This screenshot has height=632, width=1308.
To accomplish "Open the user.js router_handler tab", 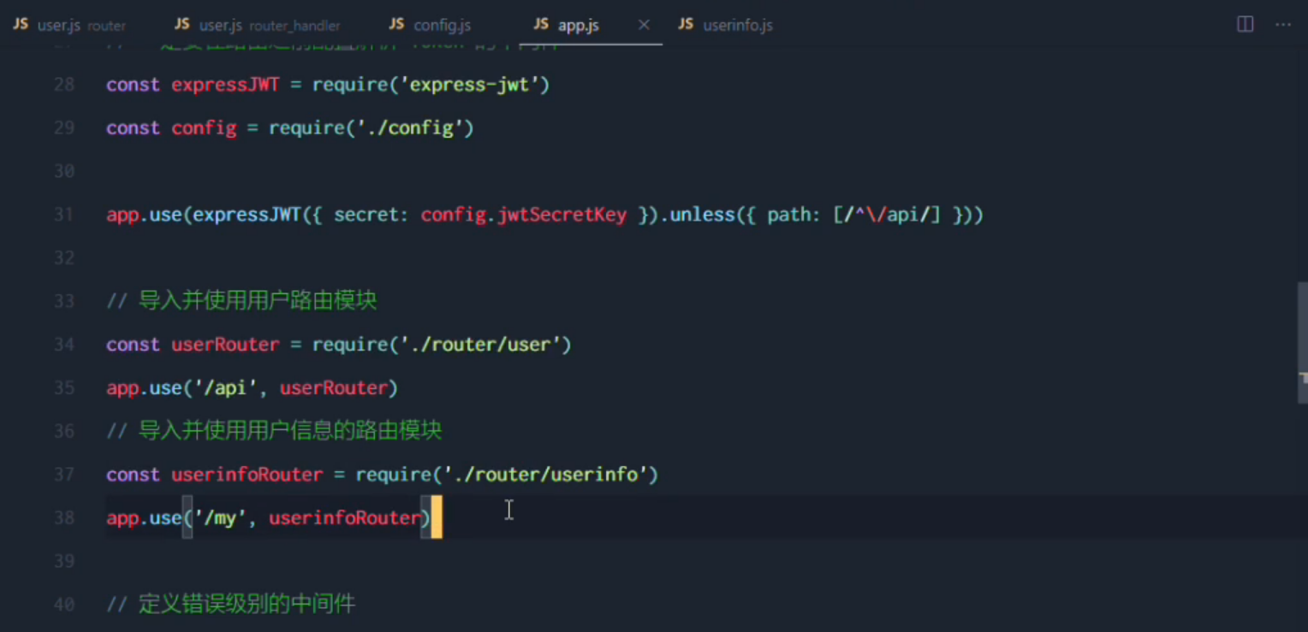I will [257, 25].
